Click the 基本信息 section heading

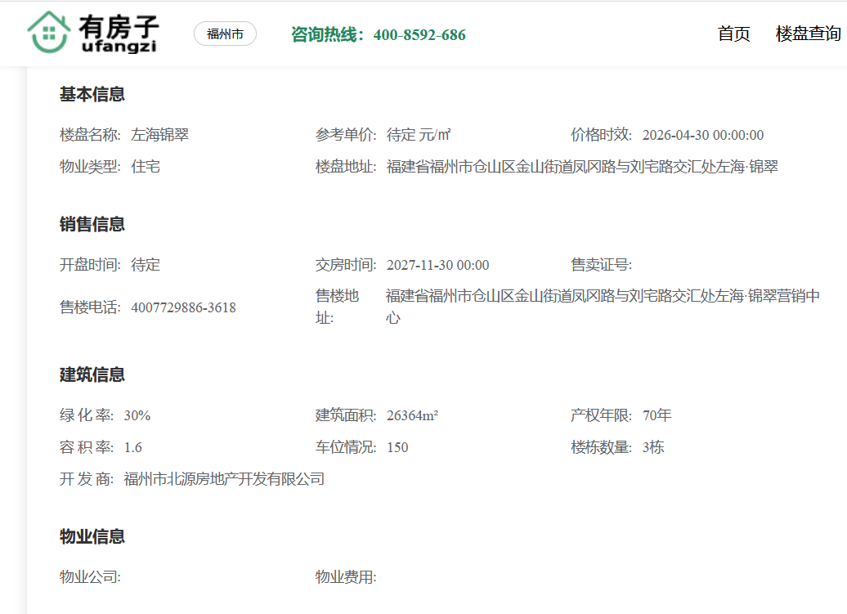click(x=92, y=94)
